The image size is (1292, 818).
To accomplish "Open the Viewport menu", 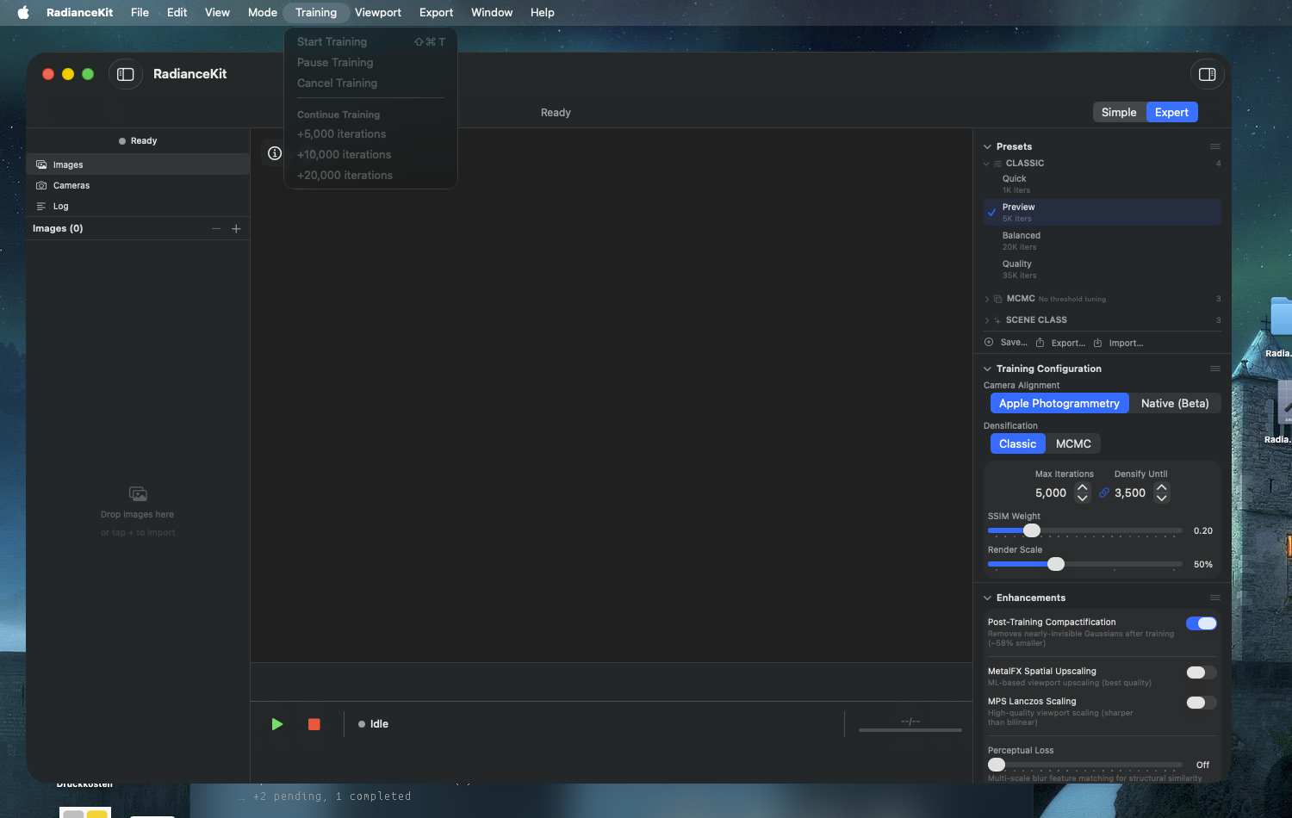I will (x=378, y=12).
